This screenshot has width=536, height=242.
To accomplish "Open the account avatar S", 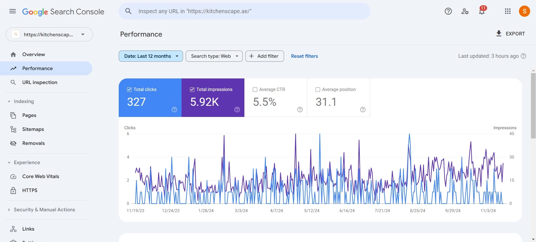I will tap(525, 11).
